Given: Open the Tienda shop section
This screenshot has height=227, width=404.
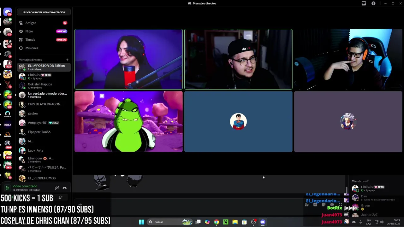Looking at the screenshot, I should click(44, 40).
